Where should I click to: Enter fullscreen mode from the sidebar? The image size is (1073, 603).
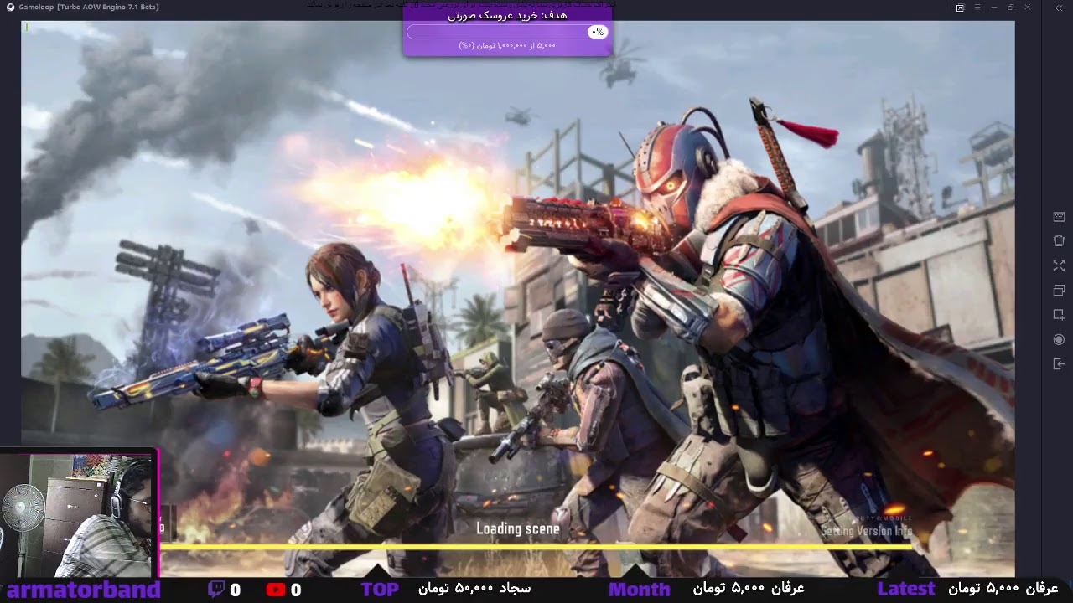click(1059, 265)
